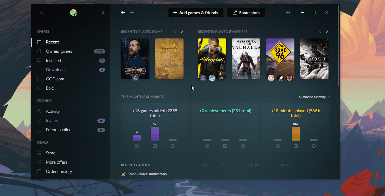Open Ghost of Tsushima cover
This screenshot has height=196, width=385.
point(314,58)
